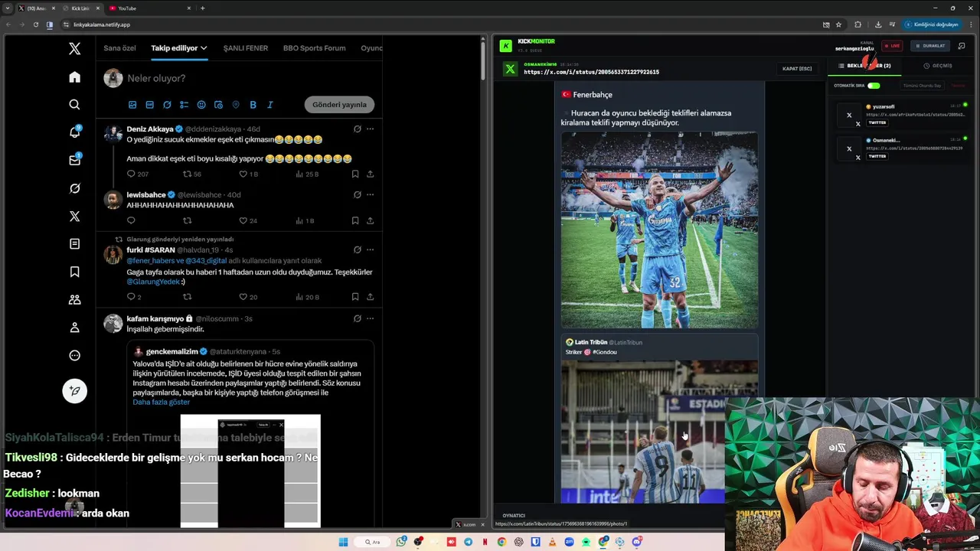Open Bekleyenler tab in KickMonitor
Viewport: 980px width, 551px height.
864,66
